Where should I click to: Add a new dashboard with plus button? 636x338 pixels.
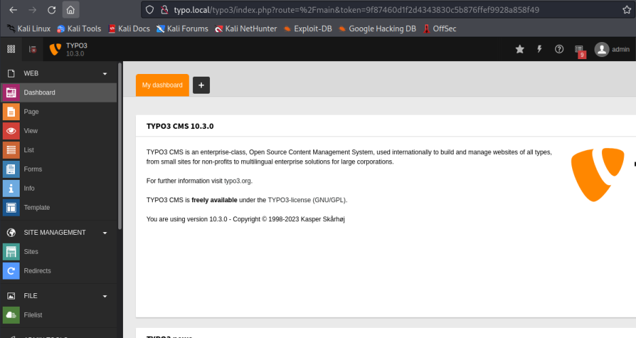coord(201,85)
